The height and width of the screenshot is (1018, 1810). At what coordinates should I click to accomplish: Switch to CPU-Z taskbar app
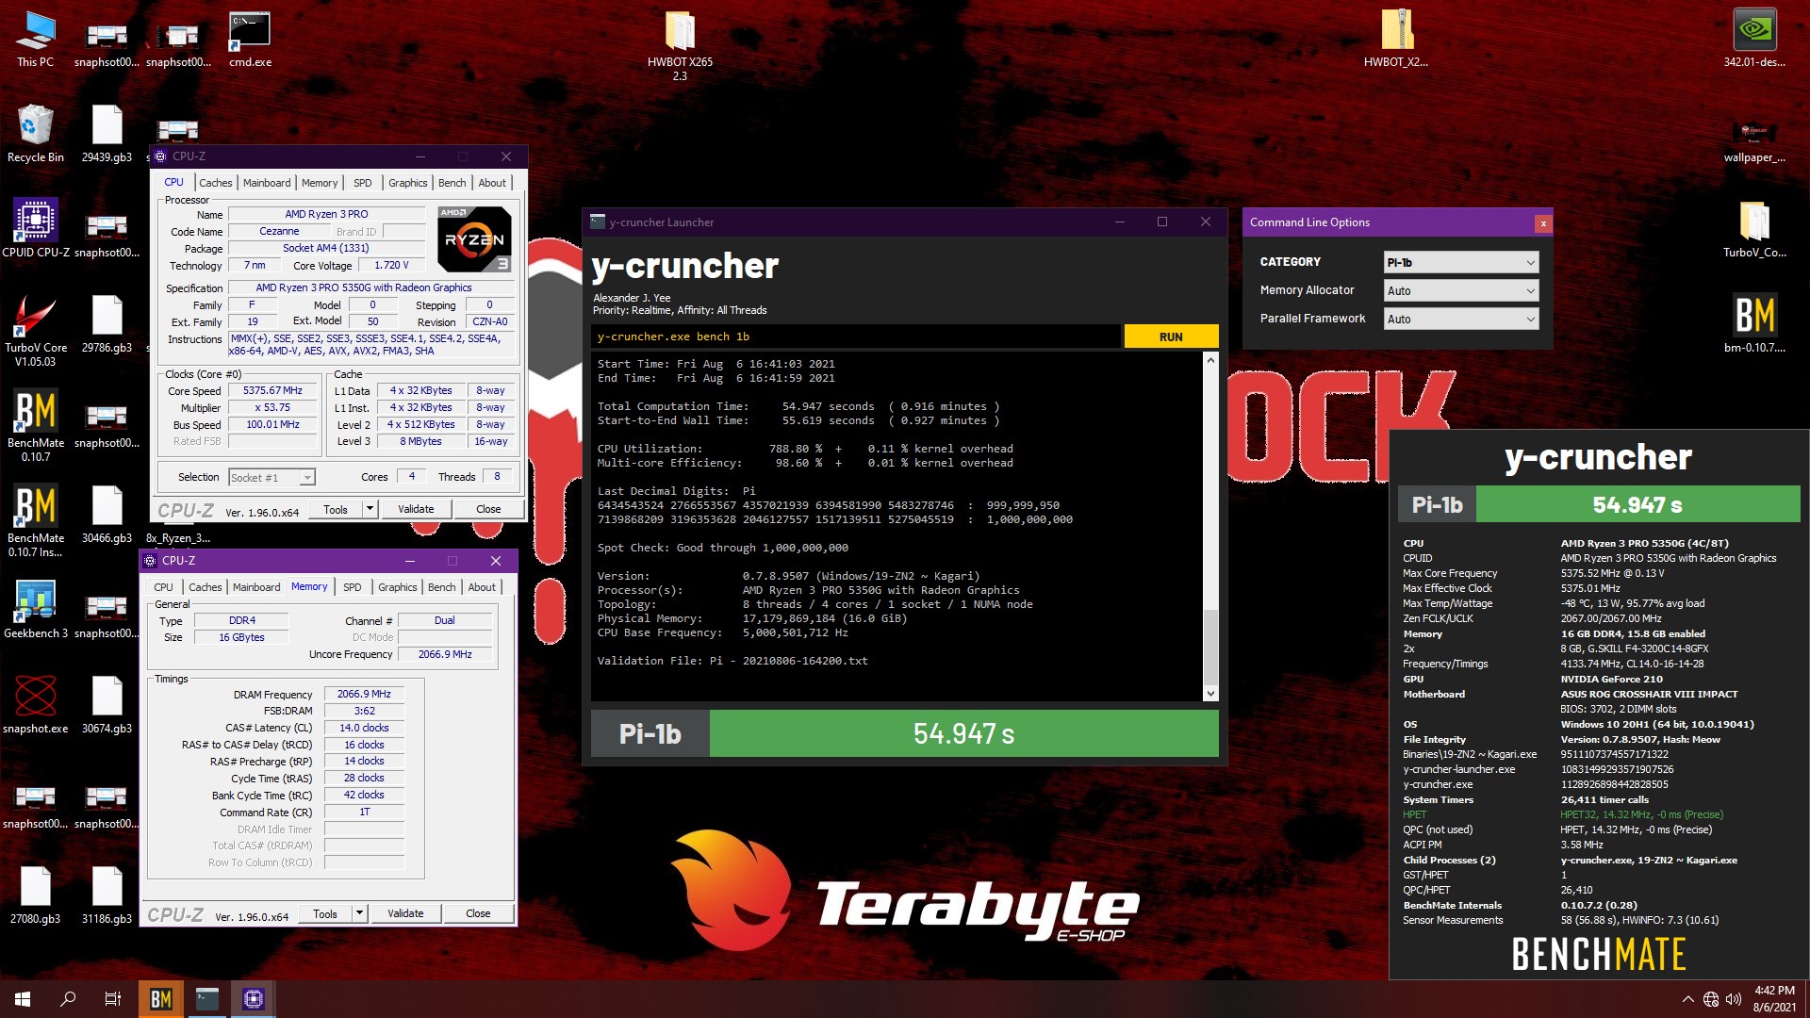[253, 999]
